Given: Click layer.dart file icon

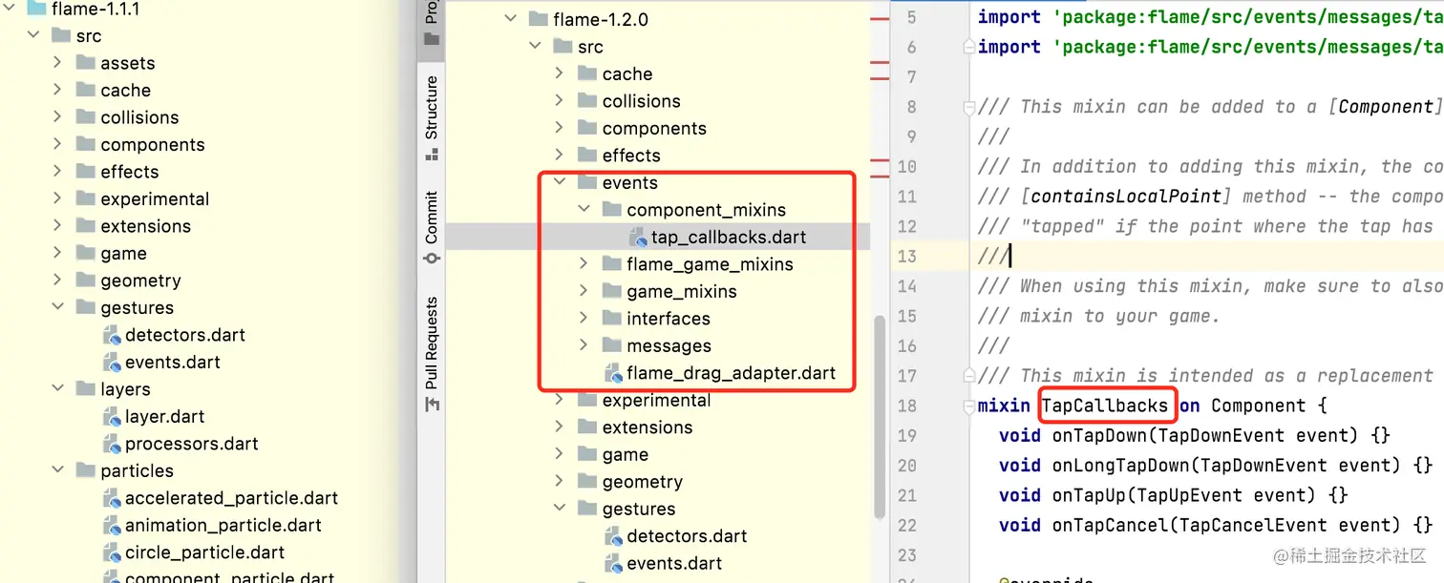Looking at the screenshot, I should point(112,417).
